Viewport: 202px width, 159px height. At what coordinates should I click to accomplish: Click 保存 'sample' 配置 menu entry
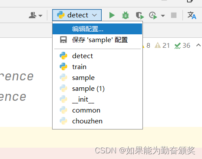97,40
